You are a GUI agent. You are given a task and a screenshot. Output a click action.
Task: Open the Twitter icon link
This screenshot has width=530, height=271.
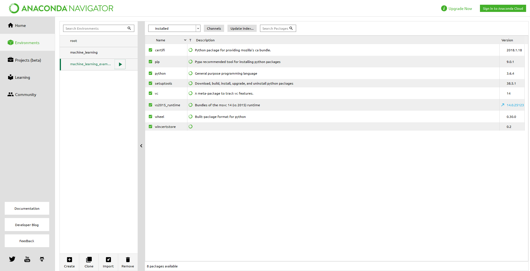(12, 259)
